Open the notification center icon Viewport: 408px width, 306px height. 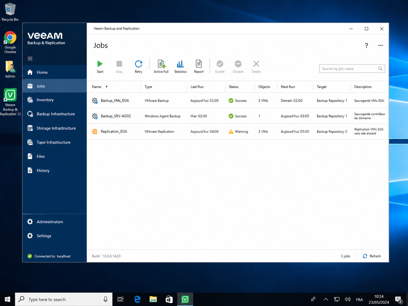[398, 299]
